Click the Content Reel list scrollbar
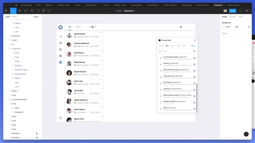Screen dimensions: 255x143 pyautogui.click(x=196, y=98)
